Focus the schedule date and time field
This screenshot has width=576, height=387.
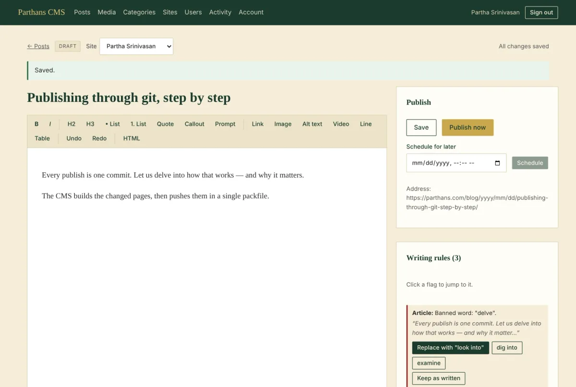click(456, 163)
